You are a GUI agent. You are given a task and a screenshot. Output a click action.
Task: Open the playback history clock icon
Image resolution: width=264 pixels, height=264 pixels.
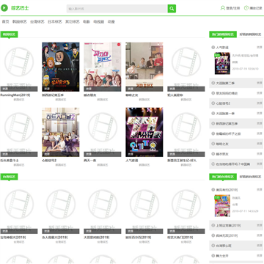coord(246,8)
